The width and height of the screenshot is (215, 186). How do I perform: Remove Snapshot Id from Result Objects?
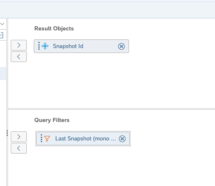(122, 46)
